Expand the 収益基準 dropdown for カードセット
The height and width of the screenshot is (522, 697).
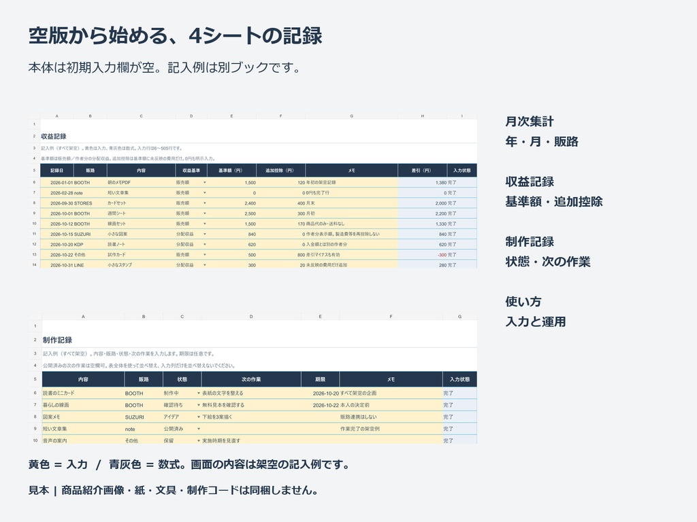204,203
